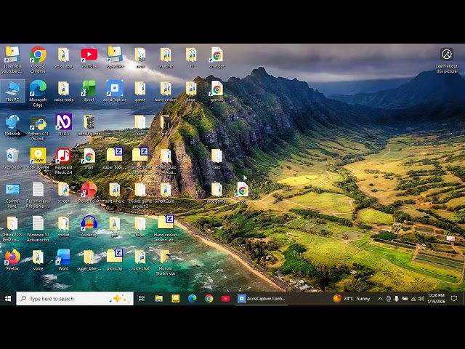Image resolution: width=465 pixels, height=349 pixels.
Task: Open the Excel desktop shortcut
Action: (x=89, y=91)
